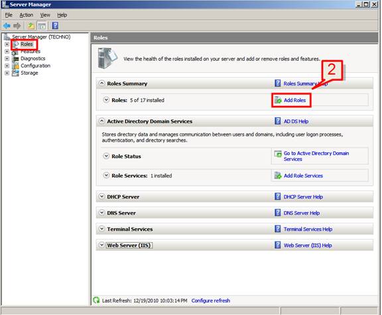Open the DHCP Server Help link
The height and width of the screenshot is (315, 382).
pos(303,197)
